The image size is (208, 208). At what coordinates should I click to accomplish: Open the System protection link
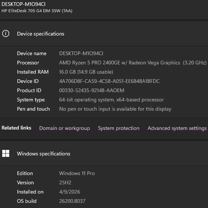119,128
